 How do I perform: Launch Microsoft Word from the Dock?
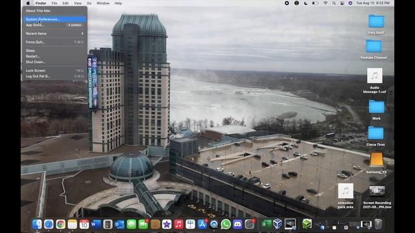96,225
